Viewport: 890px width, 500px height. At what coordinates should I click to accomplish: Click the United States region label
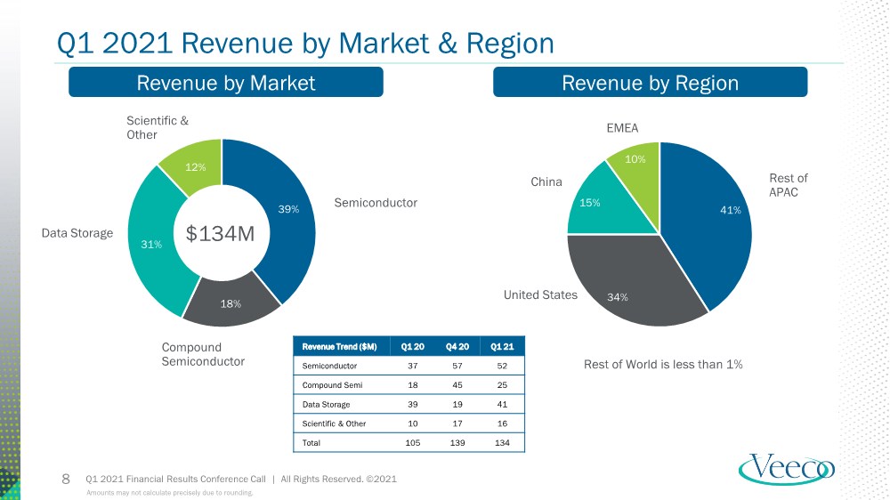click(540, 295)
